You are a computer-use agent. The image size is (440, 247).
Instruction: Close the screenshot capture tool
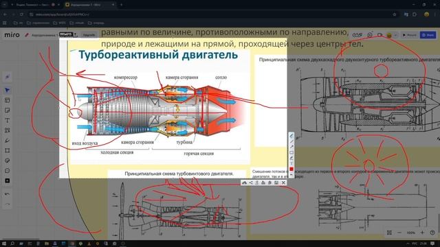tap(283, 183)
